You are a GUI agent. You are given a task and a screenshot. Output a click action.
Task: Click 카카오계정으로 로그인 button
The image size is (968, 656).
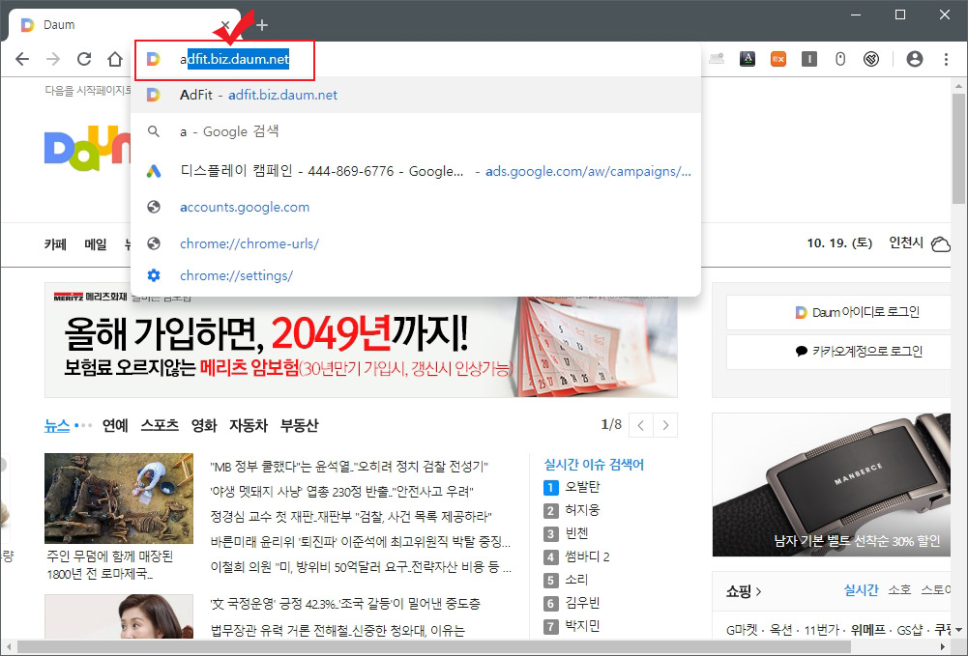pyautogui.click(x=838, y=352)
